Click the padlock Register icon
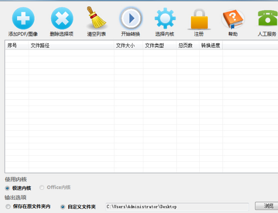The width and height of the screenshot is (278, 213). pos(199,19)
